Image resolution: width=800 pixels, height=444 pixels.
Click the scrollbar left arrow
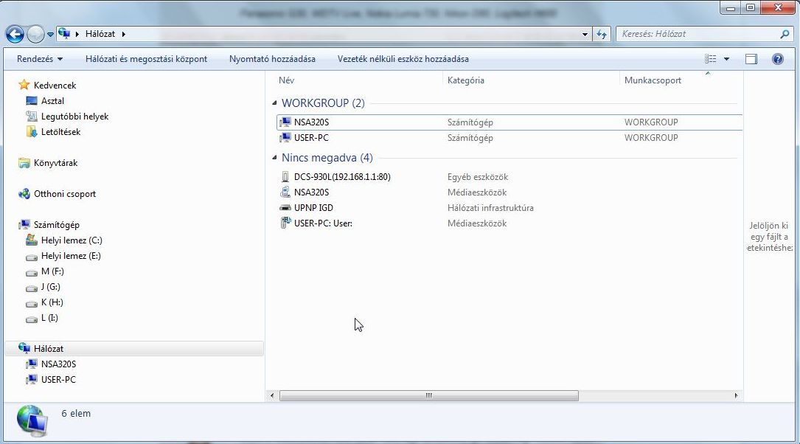[x=272, y=395]
